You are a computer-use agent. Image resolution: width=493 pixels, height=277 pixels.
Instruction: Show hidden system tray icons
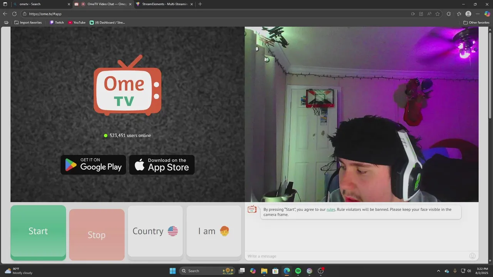click(438, 271)
